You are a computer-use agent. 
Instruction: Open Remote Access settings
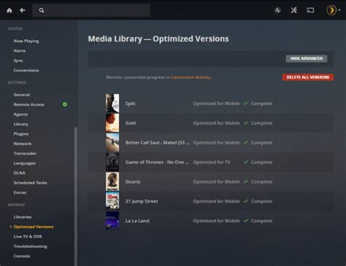click(x=29, y=104)
